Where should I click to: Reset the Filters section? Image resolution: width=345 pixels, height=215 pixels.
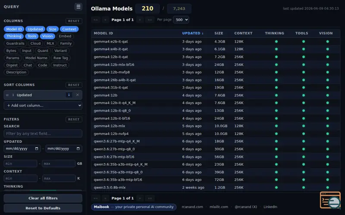coord(74,120)
